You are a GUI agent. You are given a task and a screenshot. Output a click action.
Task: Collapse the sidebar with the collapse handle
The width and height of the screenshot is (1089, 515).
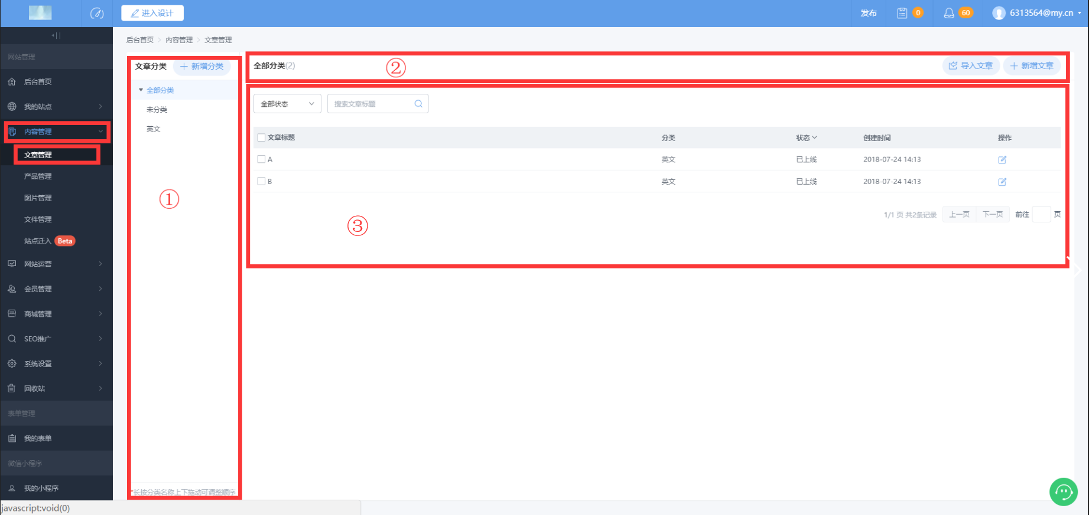[x=56, y=35]
